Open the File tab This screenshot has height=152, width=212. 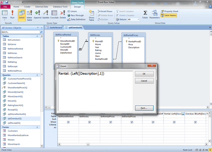pos(5,7)
